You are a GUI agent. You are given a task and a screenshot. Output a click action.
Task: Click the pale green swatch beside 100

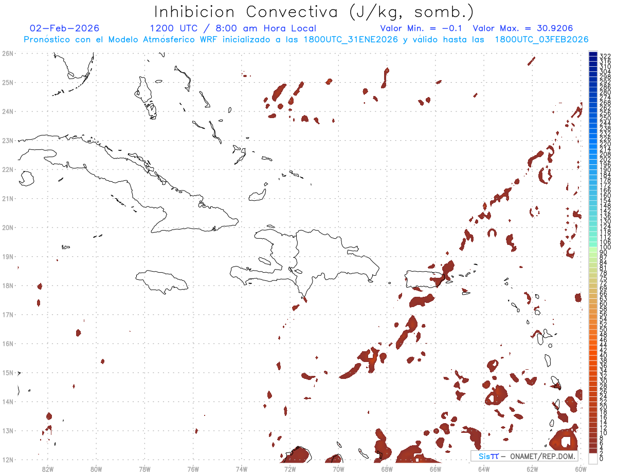(x=593, y=249)
